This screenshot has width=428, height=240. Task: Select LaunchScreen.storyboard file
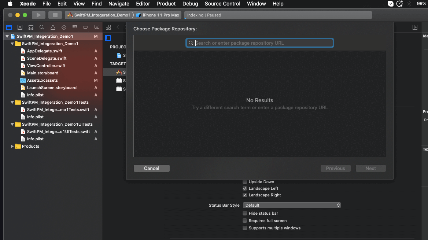point(52,88)
